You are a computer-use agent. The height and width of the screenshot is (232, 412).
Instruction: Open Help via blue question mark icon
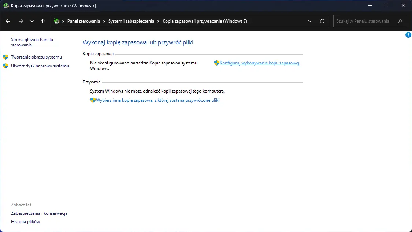(x=408, y=35)
